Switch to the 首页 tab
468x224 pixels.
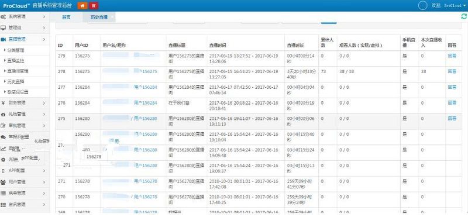pos(66,17)
